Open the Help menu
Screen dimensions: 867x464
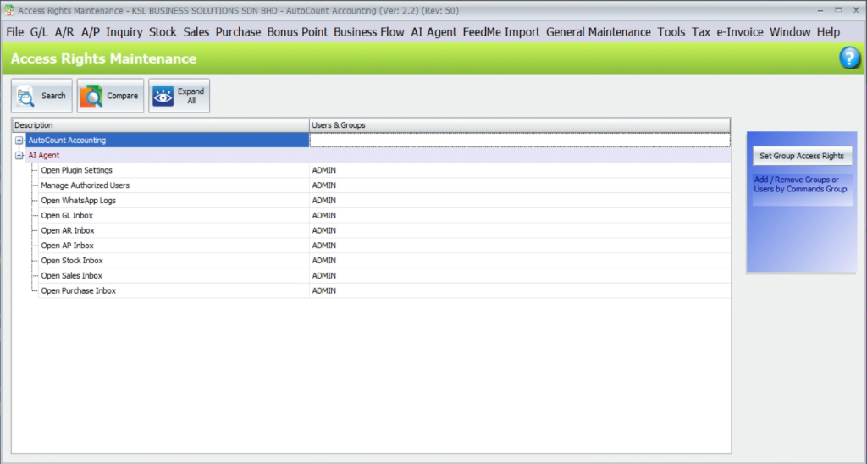click(x=828, y=32)
